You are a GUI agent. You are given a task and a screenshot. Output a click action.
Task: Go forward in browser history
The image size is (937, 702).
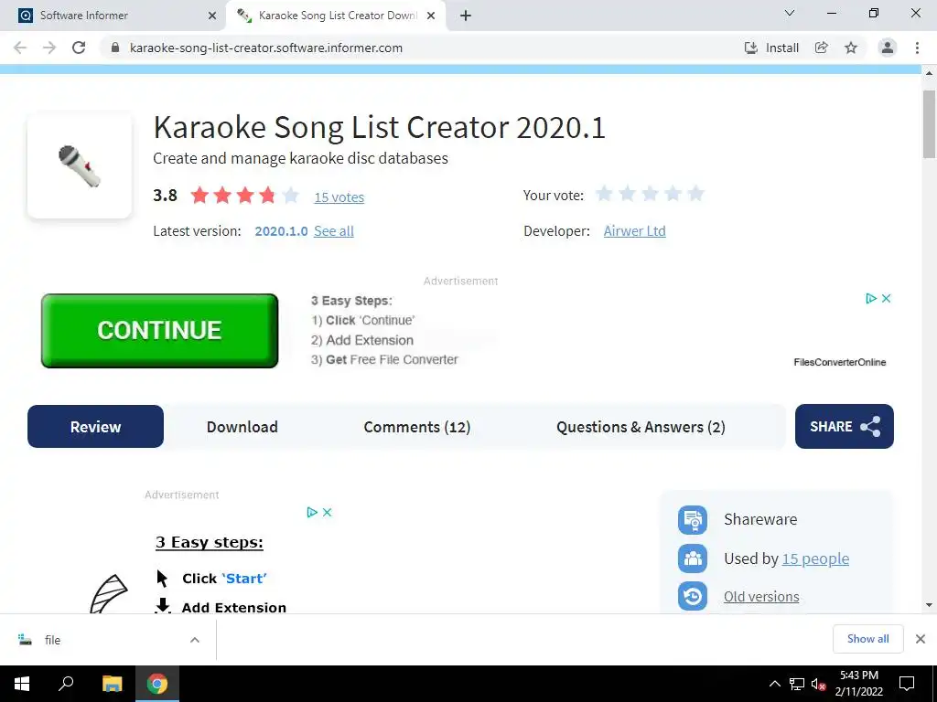click(x=49, y=48)
